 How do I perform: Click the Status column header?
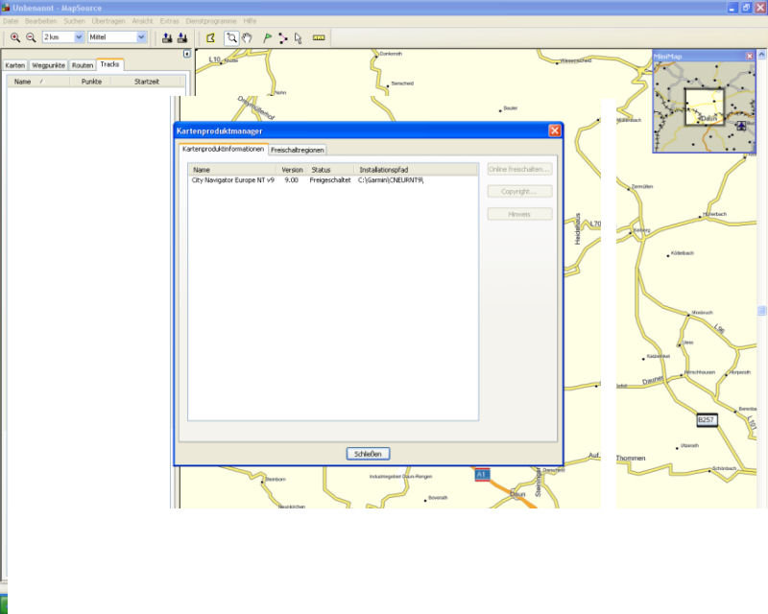click(330, 170)
